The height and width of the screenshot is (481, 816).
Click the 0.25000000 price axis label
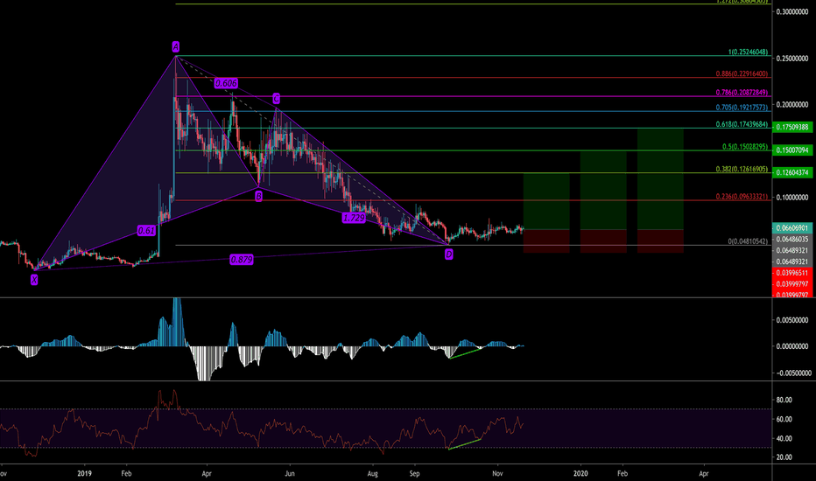(x=792, y=59)
